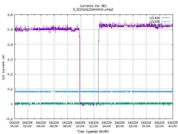Click the light blue LCL42B data band
This screenshot has height=134, width=178.
[94, 92]
